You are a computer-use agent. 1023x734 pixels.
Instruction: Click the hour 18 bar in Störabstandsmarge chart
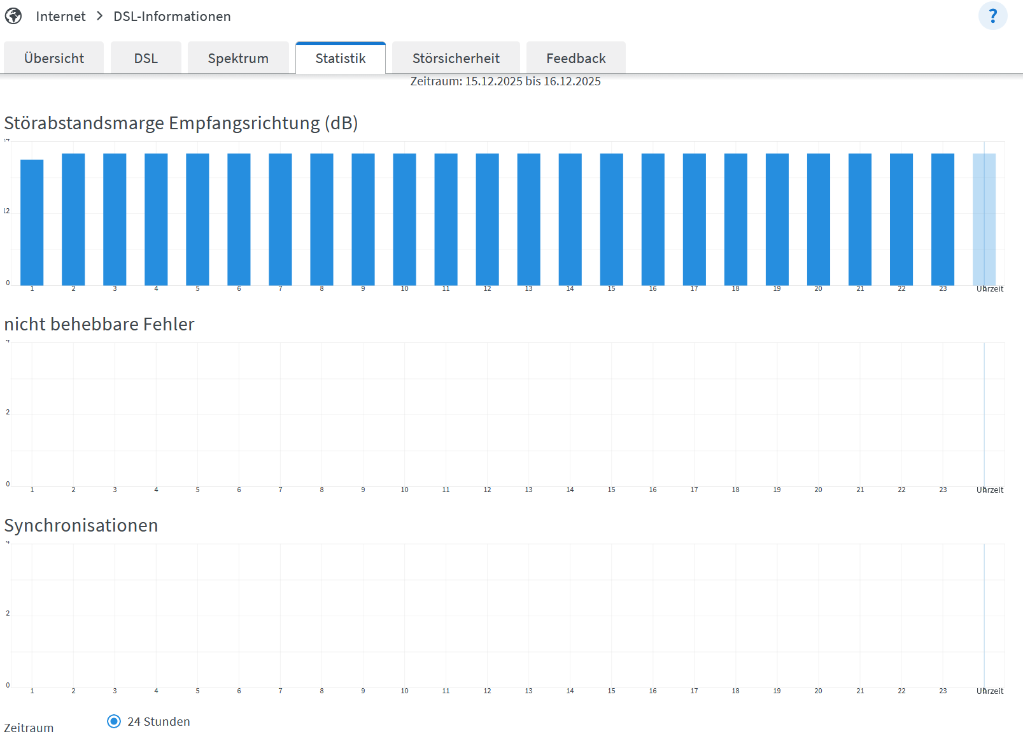pos(736,220)
